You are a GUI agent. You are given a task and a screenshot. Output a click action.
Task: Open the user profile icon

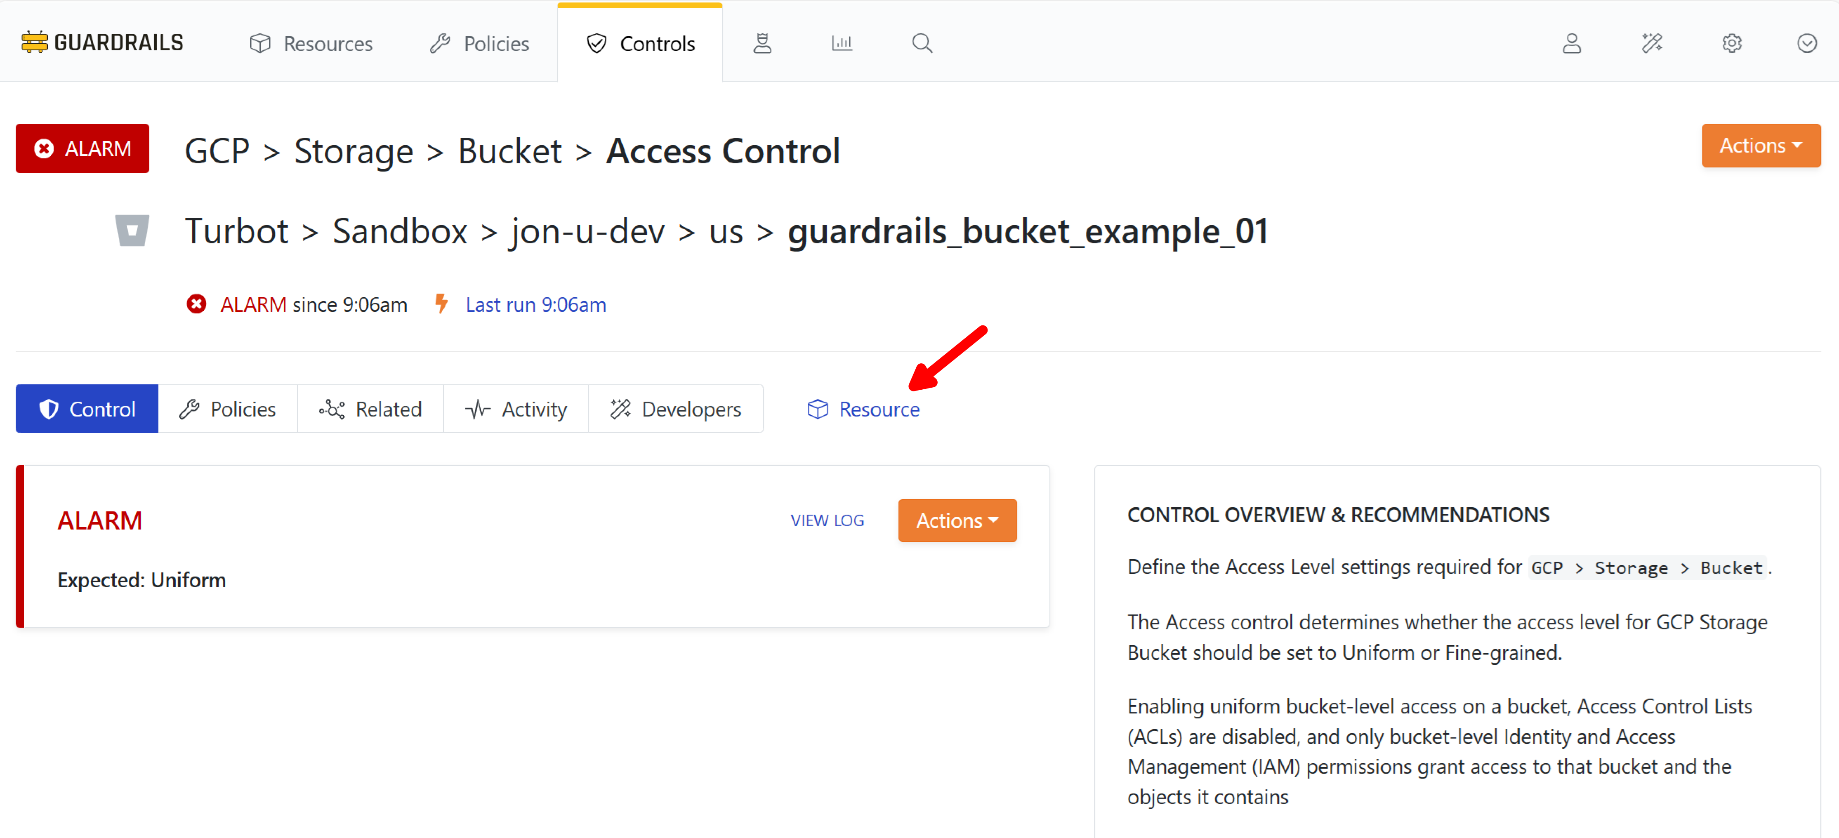click(1573, 43)
